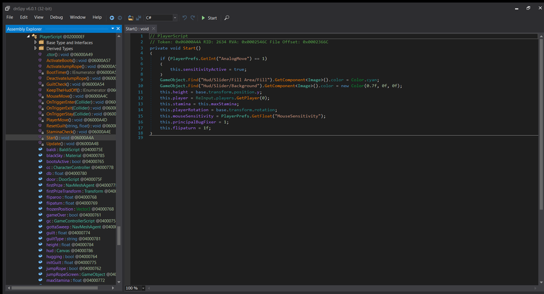The width and height of the screenshot is (544, 294).
Task: Expand the Base Type and Interfaces node
Action: pos(36,43)
